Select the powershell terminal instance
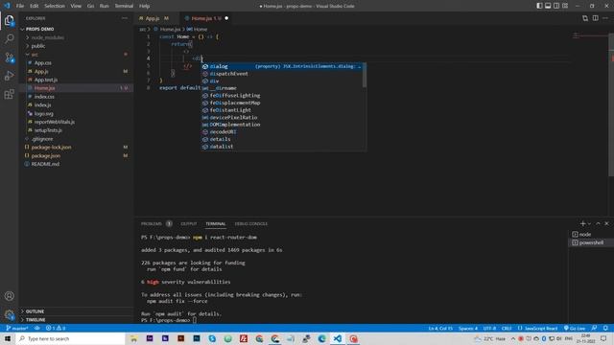This screenshot has height=345, width=614. pyautogui.click(x=590, y=242)
